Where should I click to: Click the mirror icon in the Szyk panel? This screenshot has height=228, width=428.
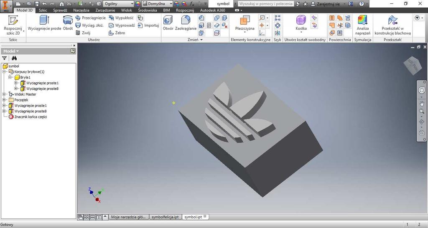[x=278, y=33]
